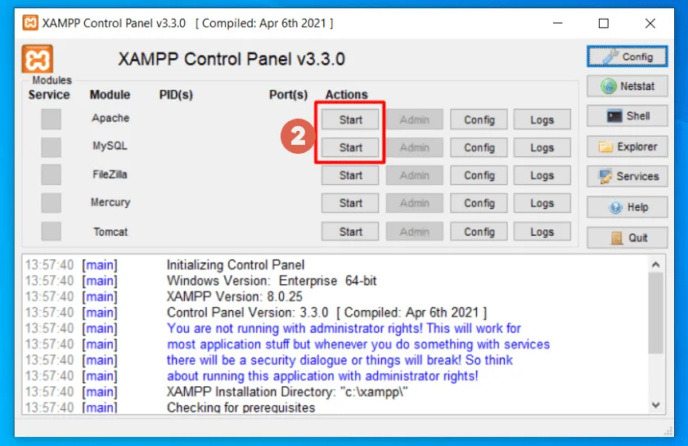This screenshot has width=688, height=446.
Task: Select the MySQL module label
Action: click(x=110, y=146)
